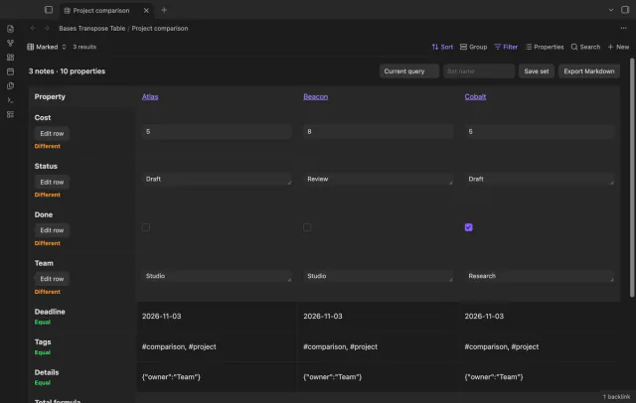Click the Deadline property label
636x403 pixels.
click(x=50, y=312)
